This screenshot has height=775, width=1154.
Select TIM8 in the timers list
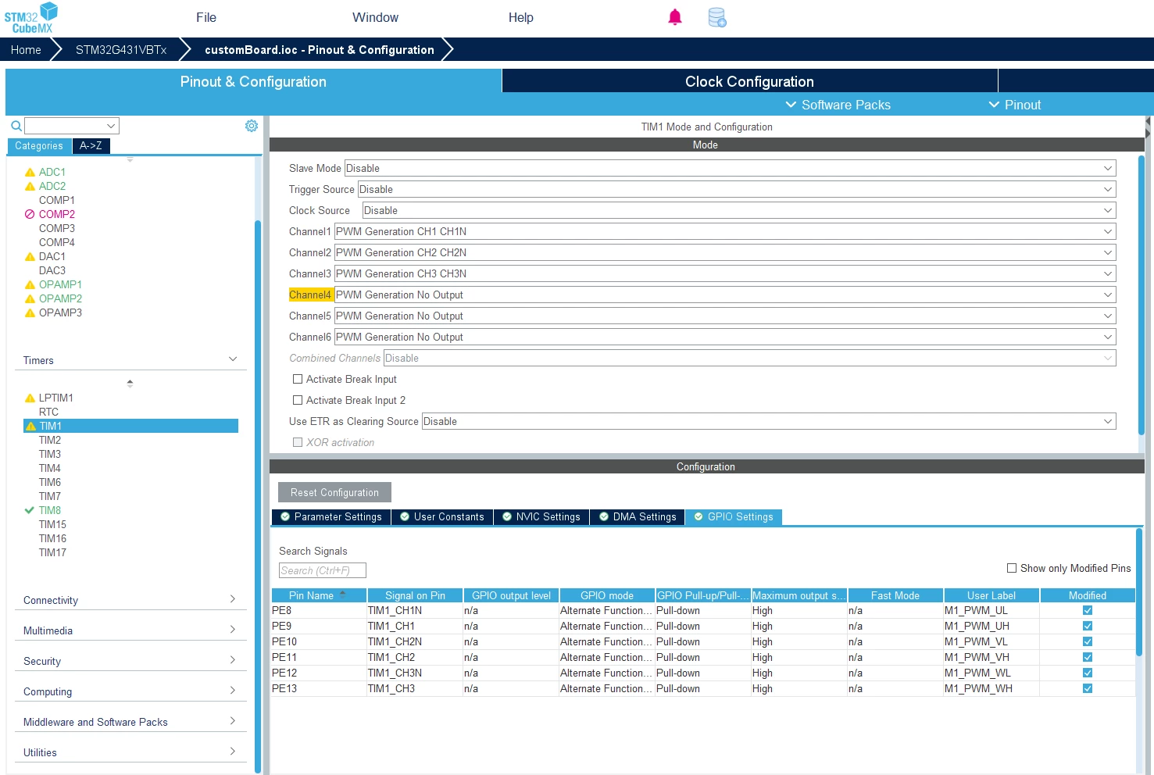[x=50, y=510]
